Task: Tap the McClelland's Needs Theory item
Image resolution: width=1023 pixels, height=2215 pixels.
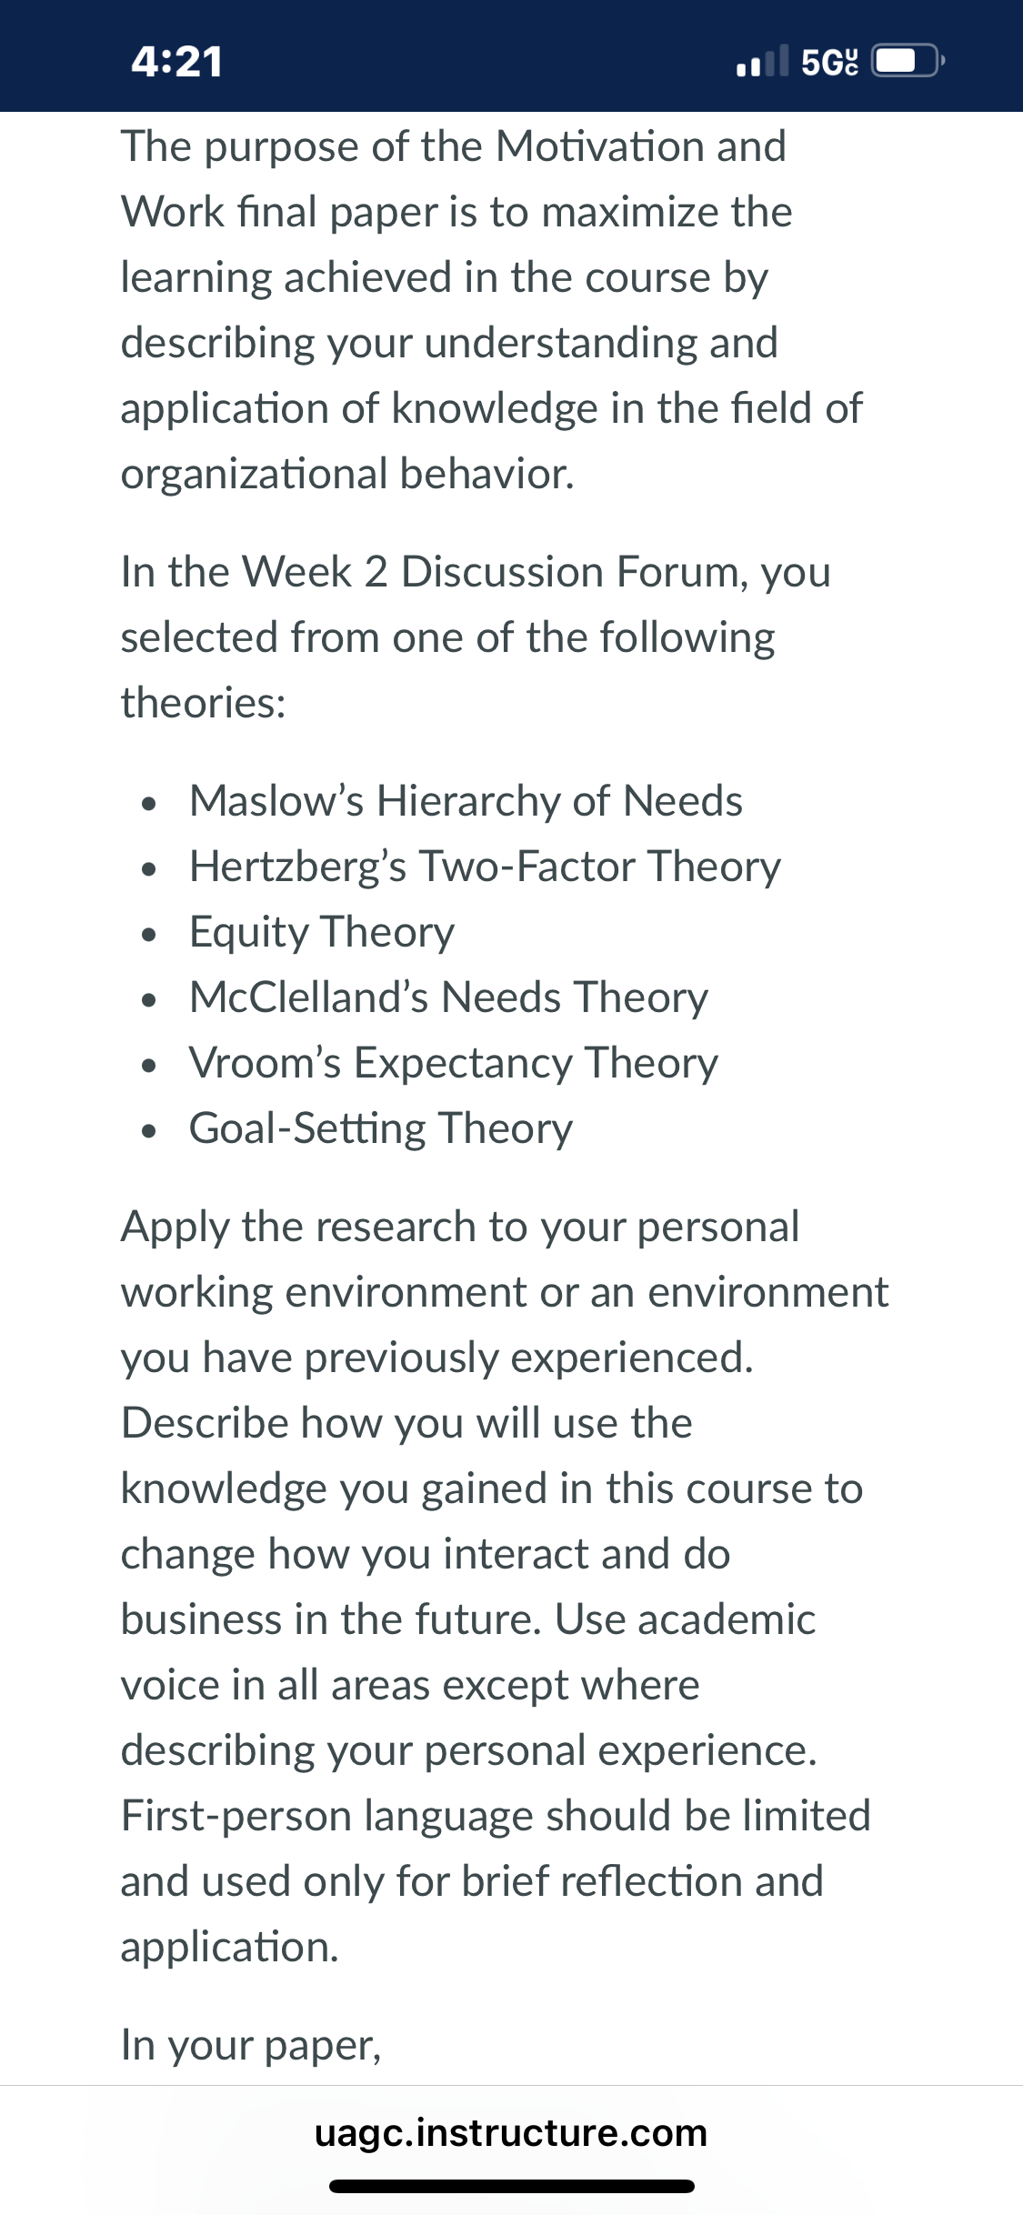Action: tap(448, 997)
